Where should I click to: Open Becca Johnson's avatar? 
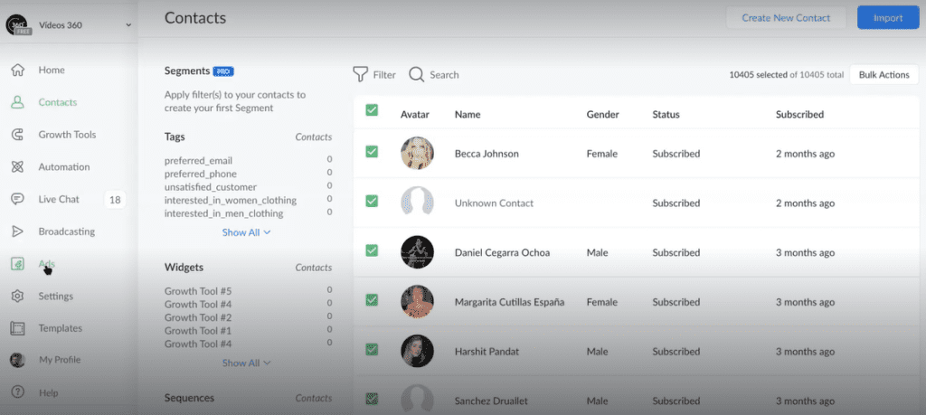coord(418,154)
